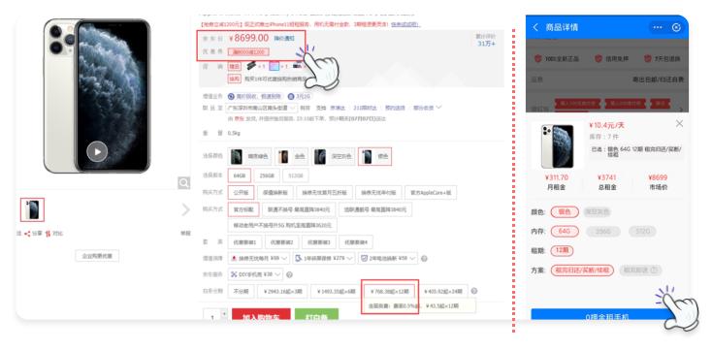Click the help icon beside the DIY case service
The image size is (712, 350).
click(289, 274)
